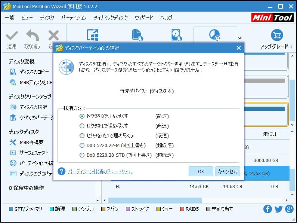Choose DoD 5220.22-M radio option
The width and height of the screenshot is (297, 223).
click(x=82, y=146)
